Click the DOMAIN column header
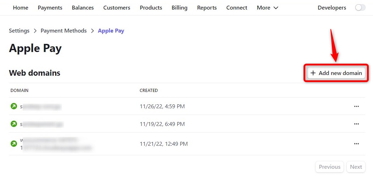 (20, 91)
